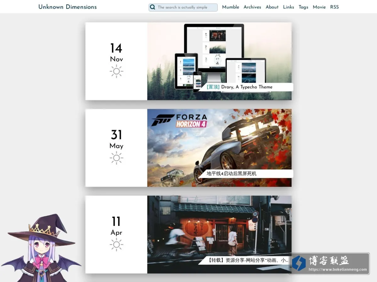
Task: Click the search magnifier icon
Action: [x=153, y=7]
